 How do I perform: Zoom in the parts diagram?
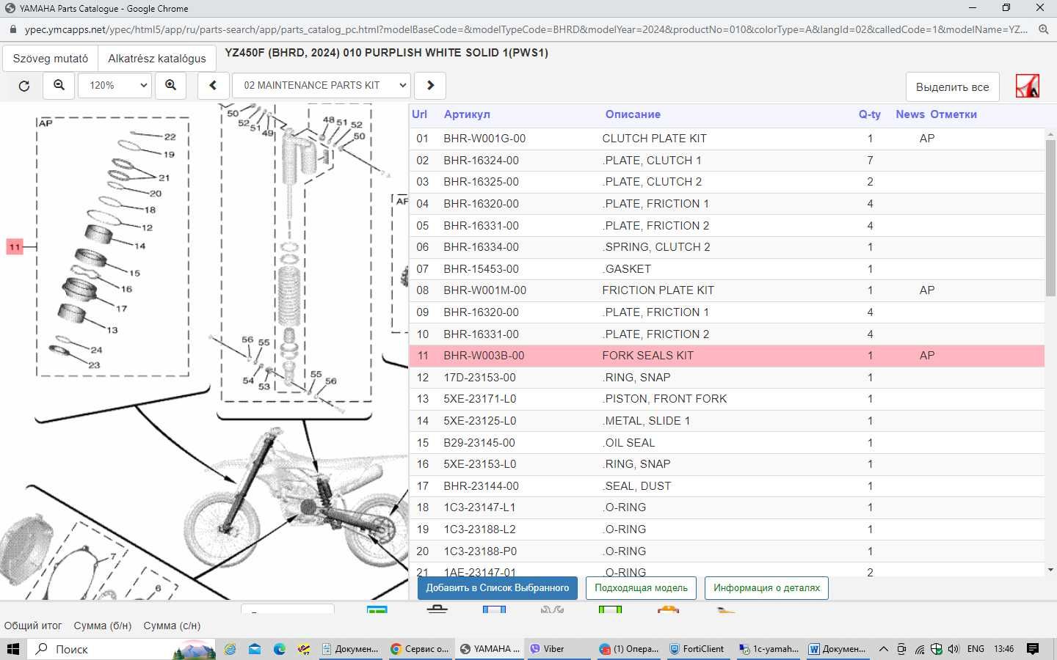pyautogui.click(x=171, y=86)
